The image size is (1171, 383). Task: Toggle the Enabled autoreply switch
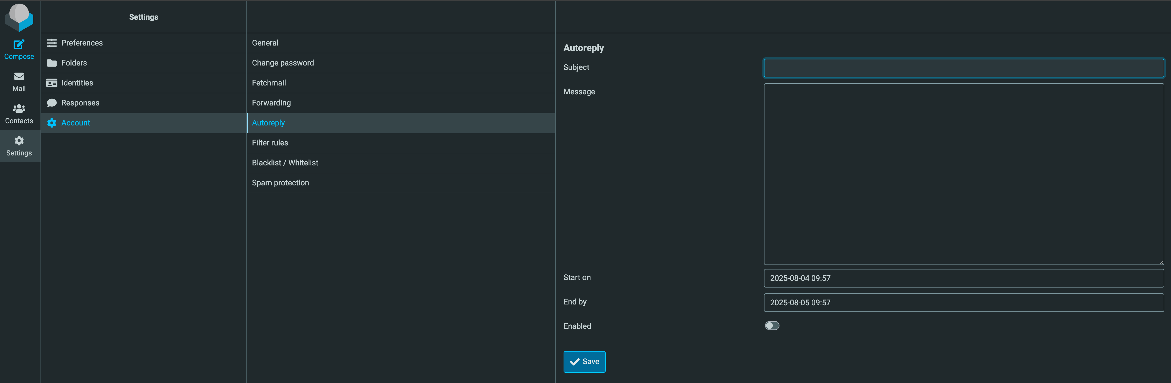[771, 326]
